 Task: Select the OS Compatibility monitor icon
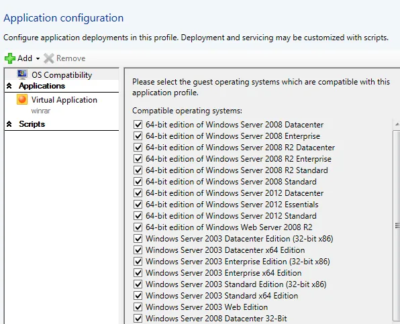pos(22,74)
